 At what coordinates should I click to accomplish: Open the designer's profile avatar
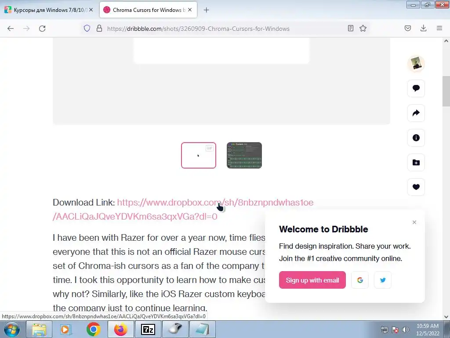click(x=416, y=63)
